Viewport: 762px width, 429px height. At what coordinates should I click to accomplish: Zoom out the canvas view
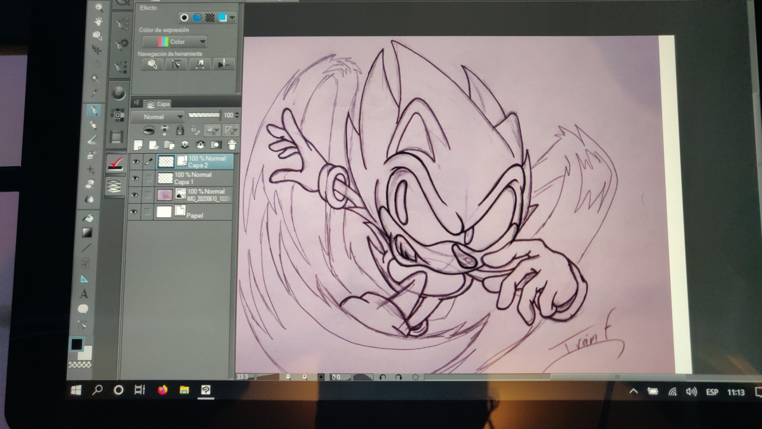[288, 377]
